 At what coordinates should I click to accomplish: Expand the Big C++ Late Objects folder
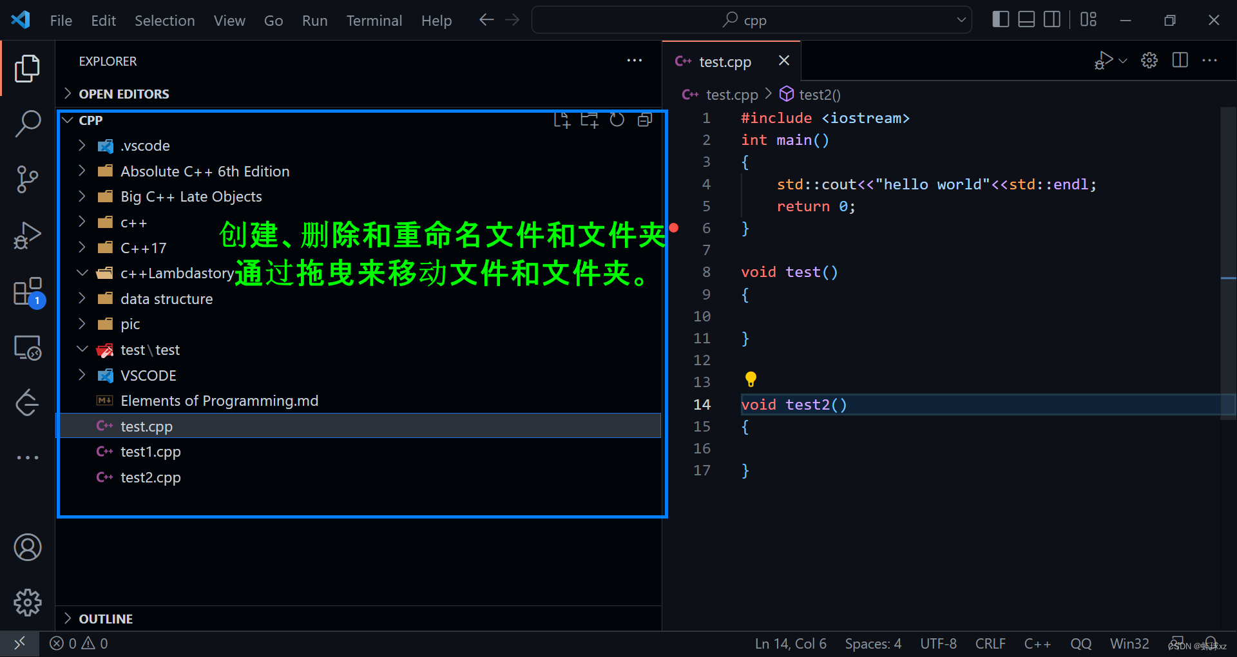coord(82,196)
